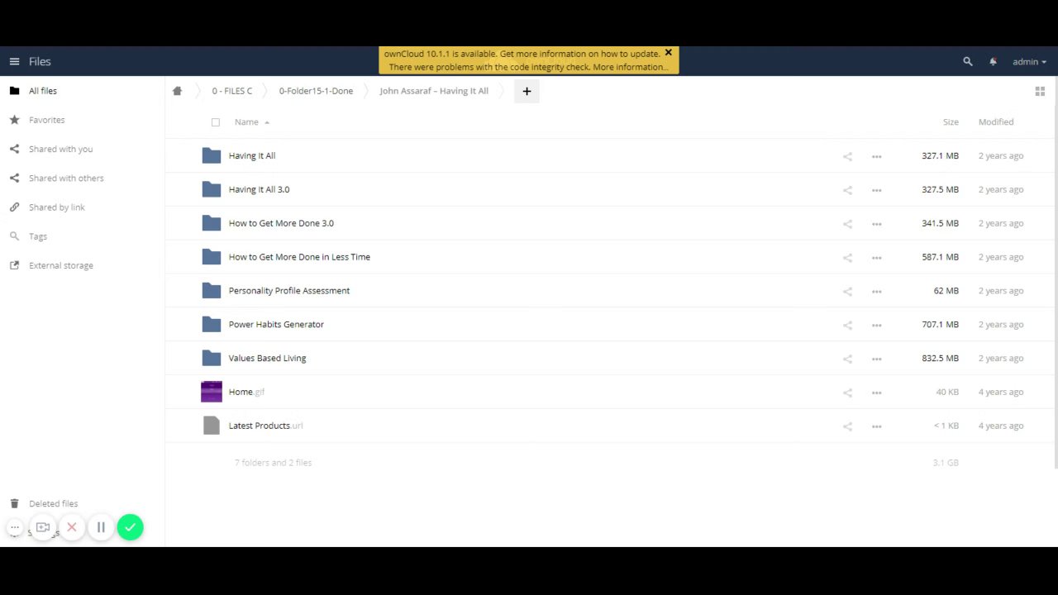
Task: Expand the admin user dropdown
Action: [1030, 61]
